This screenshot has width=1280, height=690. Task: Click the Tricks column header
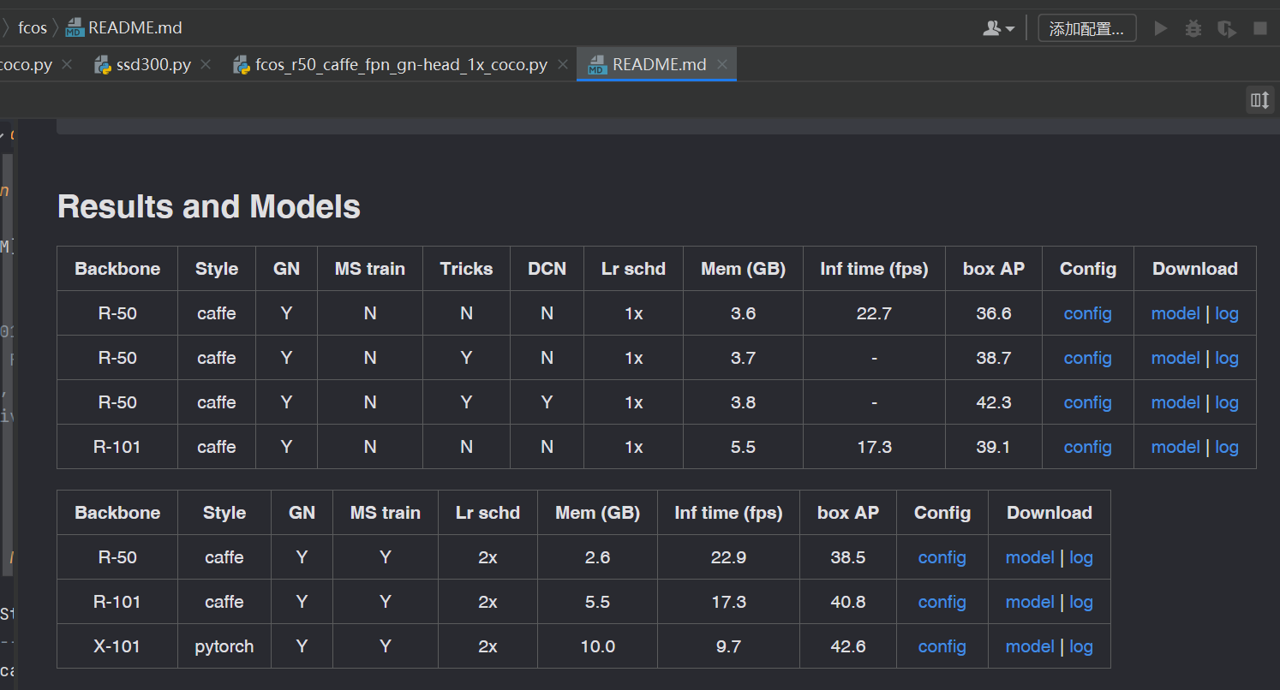click(x=466, y=269)
